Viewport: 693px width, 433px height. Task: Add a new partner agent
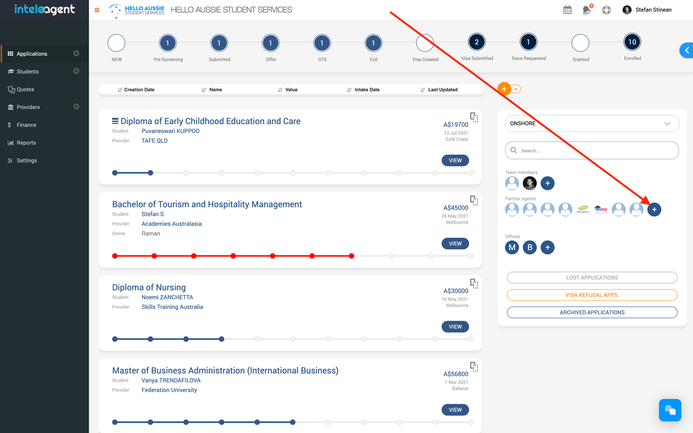(654, 210)
